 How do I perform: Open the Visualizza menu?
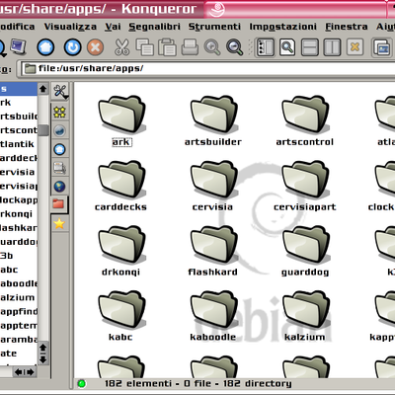tap(70, 27)
